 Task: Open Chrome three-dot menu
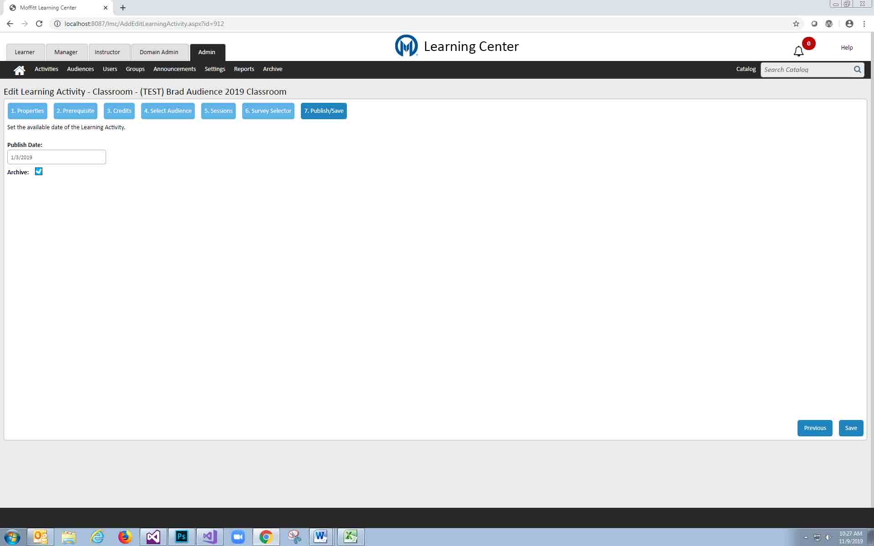click(x=864, y=24)
